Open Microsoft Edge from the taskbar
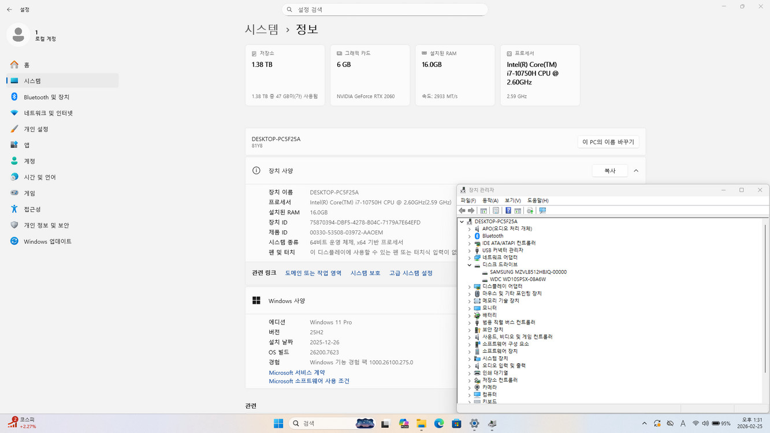The width and height of the screenshot is (770, 433). point(439,423)
